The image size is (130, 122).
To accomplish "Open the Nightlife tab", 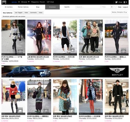I will (x=67, y=7).
